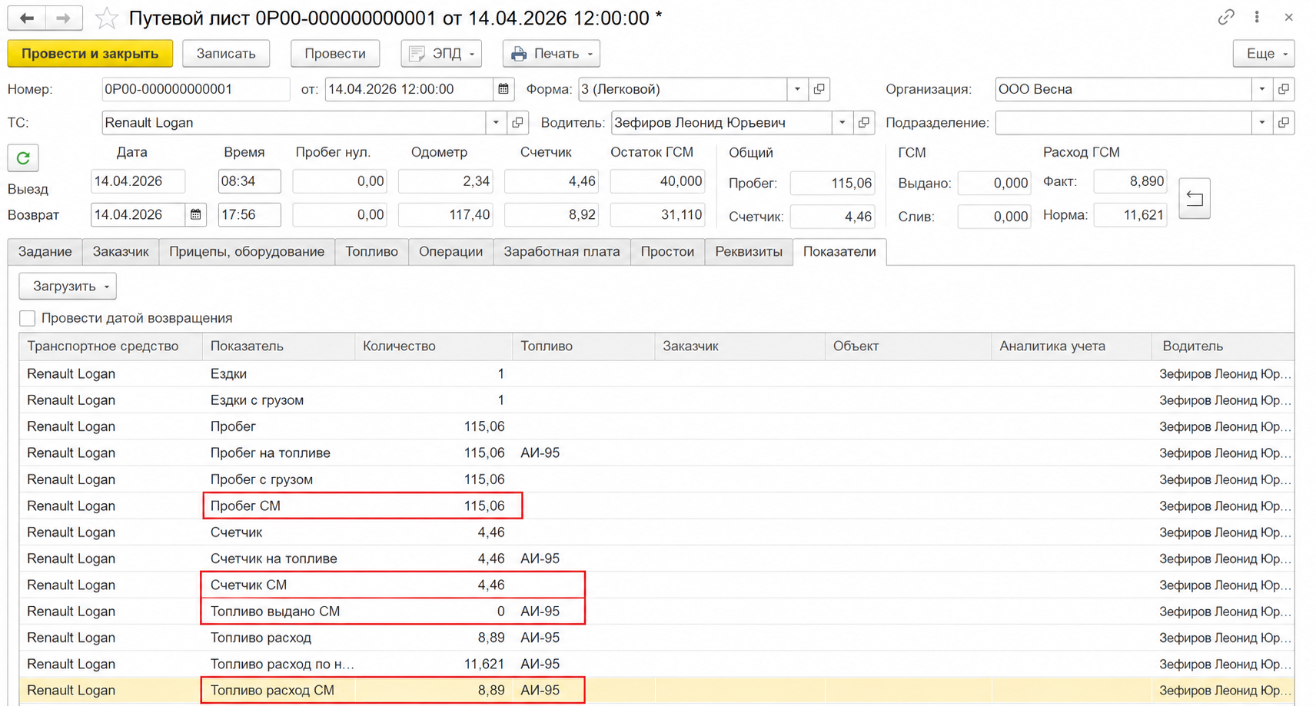Screen dimensions: 1316x706
Task: Click the Номер input field
Action: click(x=195, y=89)
